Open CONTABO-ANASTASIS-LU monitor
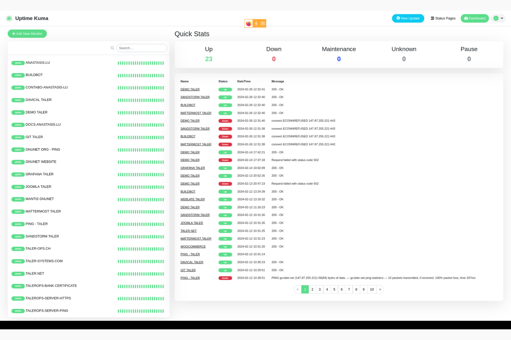Image resolution: width=511 pixels, height=340 pixels. pyautogui.click(x=88, y=87)
